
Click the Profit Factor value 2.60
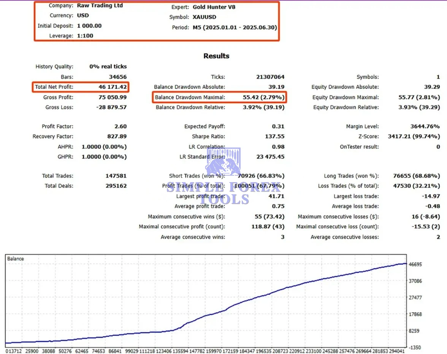pos(120,126)
